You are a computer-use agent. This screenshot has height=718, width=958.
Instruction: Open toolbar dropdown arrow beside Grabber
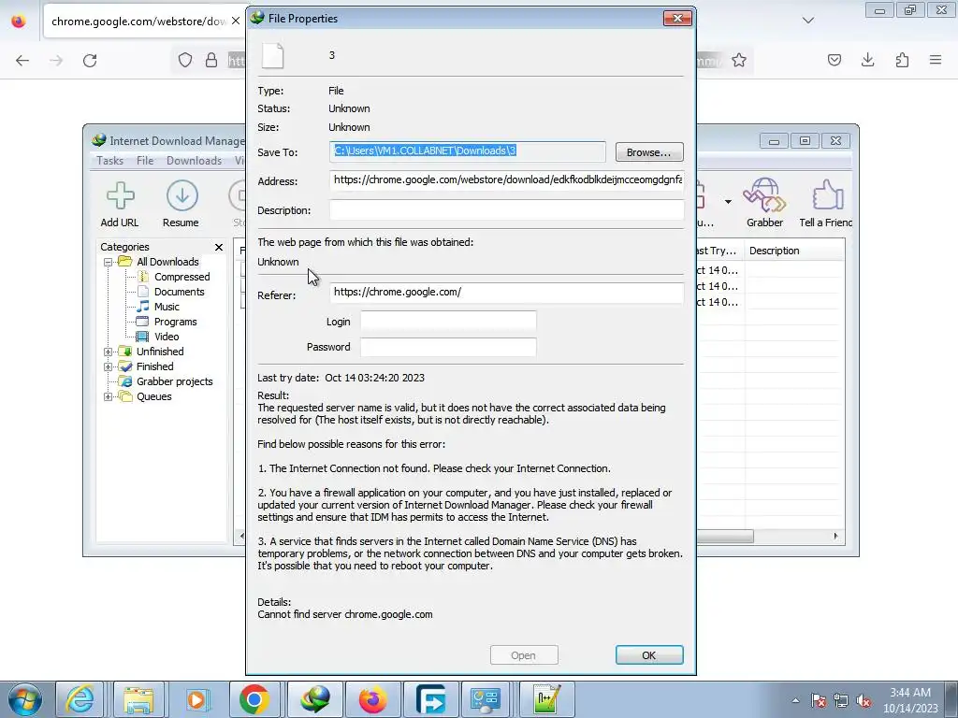click(x=728, y=202)
